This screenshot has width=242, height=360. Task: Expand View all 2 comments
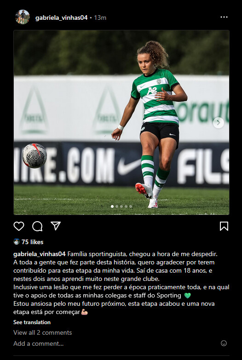click(x=42, y=332)
